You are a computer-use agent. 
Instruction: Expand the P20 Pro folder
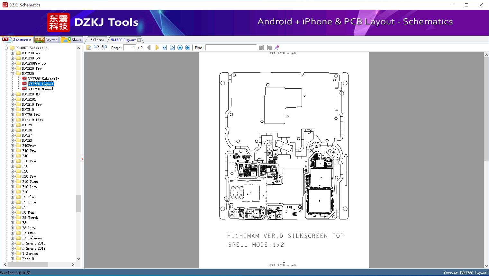(x=12, y=176)
